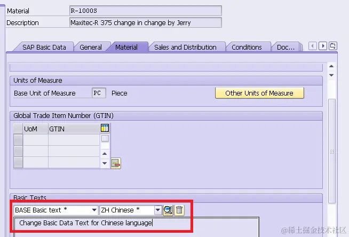The height and width of the screenshot is (237, 349).
Task: Open the truncated Doc... tab
Action: (x=285, y=47)
